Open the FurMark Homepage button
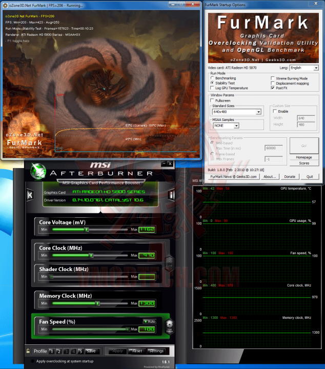 [304, 157]
